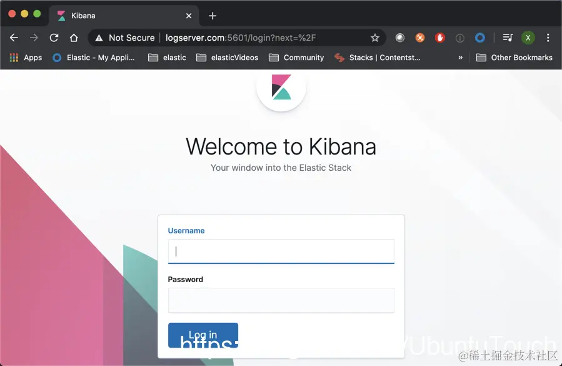Go to the browser home page
This screenshot has width=562, height=366.
click(x=74, y=38)
